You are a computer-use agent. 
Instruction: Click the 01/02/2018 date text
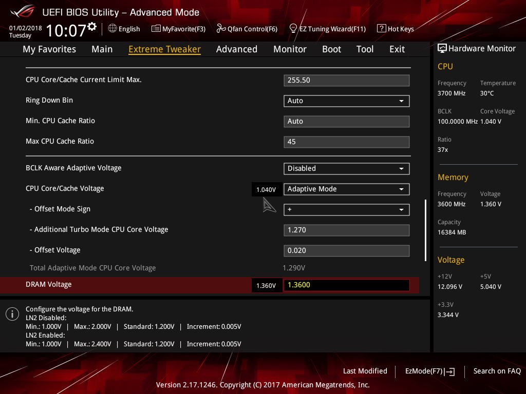click(x=26, y=28)
